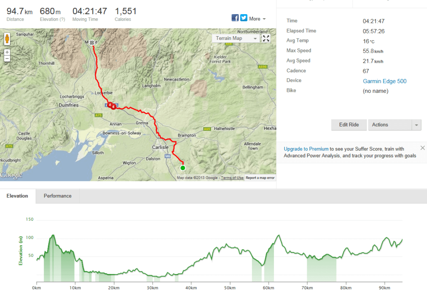Click the checkered finish flag marker
The height and width of the screenshot is (296, 427).
(92, 42)
